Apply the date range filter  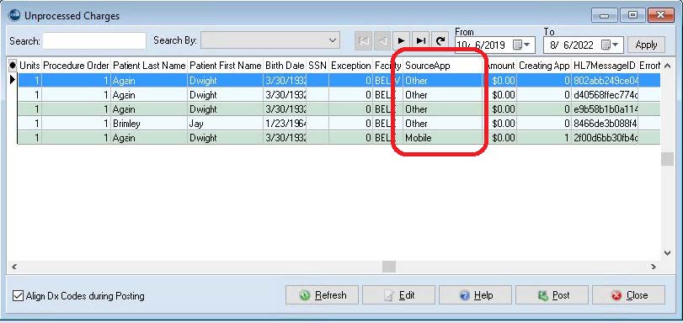point(646,45)
